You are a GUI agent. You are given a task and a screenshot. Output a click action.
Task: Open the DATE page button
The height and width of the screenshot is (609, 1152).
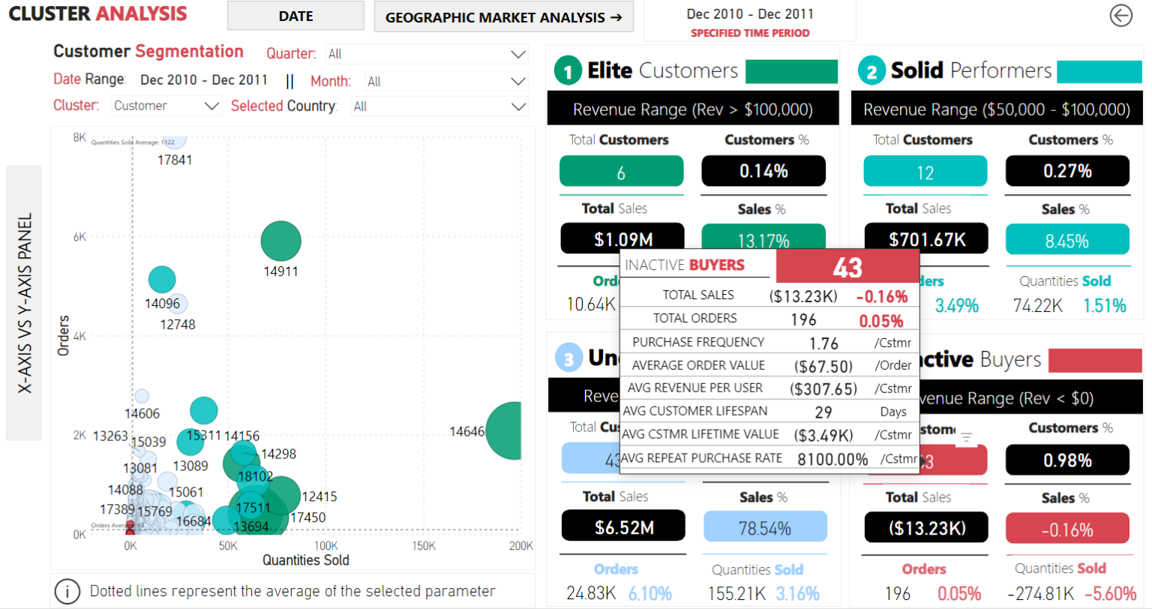(295, 16)
